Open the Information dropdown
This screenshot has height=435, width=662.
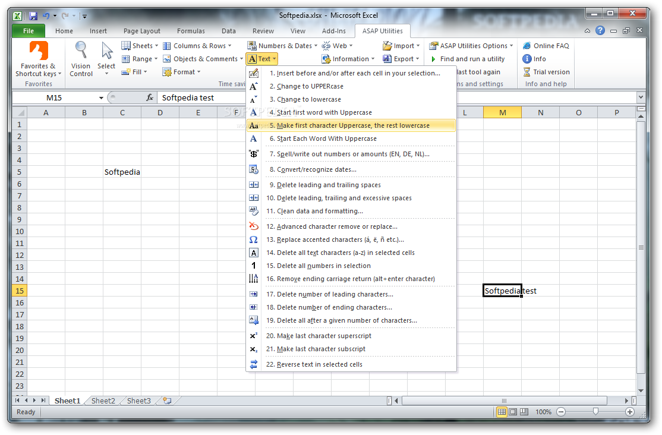coord(348,59)
